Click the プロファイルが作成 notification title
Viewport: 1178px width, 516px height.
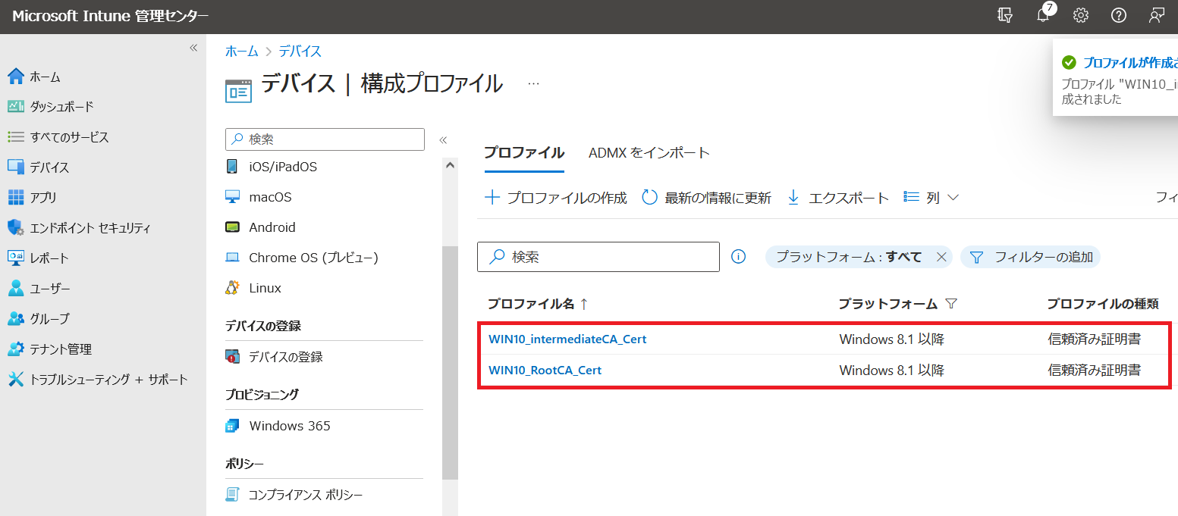click(x=1130, y=63)
